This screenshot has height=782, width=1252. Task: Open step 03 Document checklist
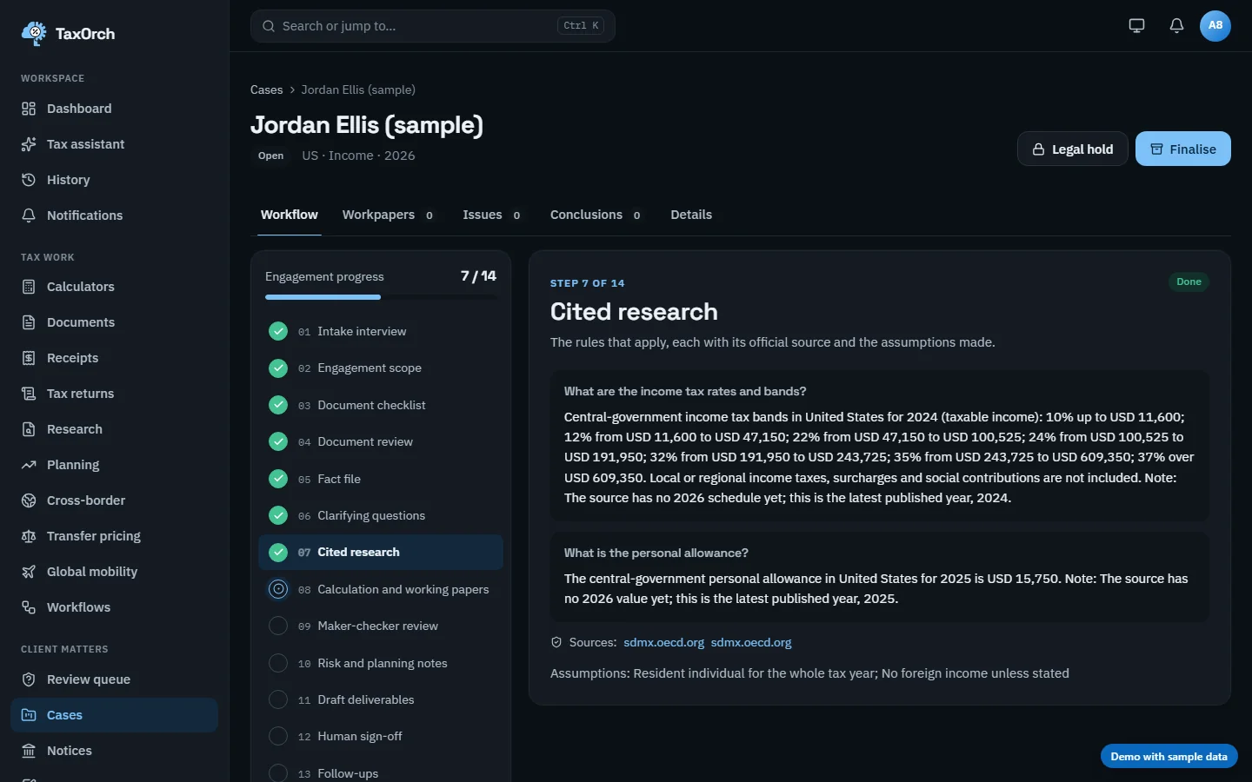[381, 405]
